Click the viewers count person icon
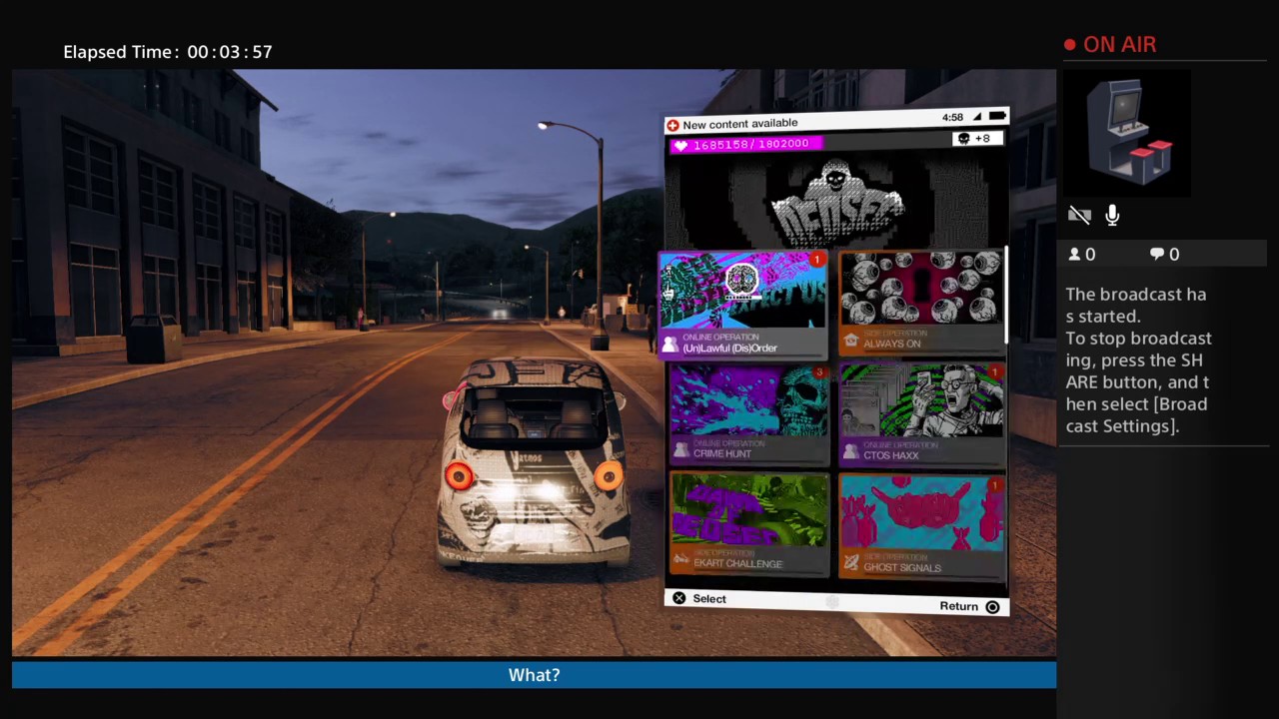Screen dimensions: 1279x719 [1075, 255]
